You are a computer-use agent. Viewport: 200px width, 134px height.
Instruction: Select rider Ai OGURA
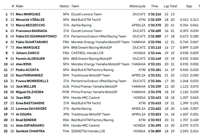coord(24,114)
